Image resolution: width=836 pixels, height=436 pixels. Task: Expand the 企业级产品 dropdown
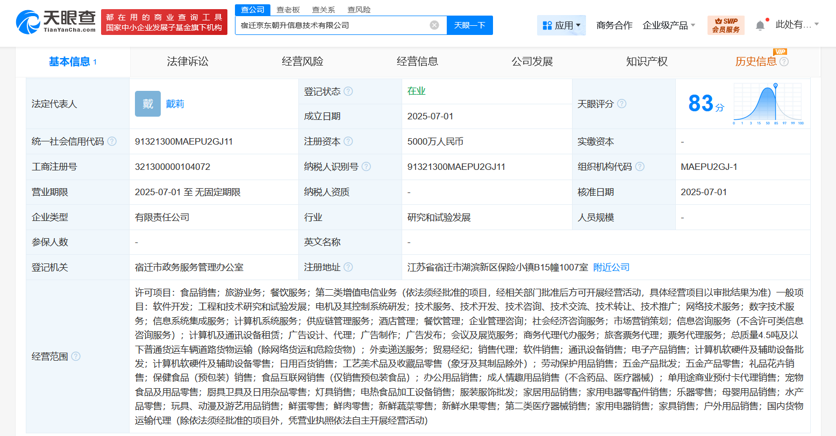coord(693,25)
